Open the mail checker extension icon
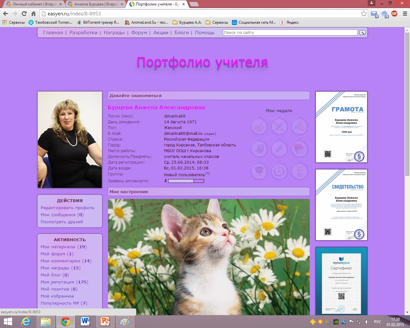The image size is (410, 328). tap(374, 14)
